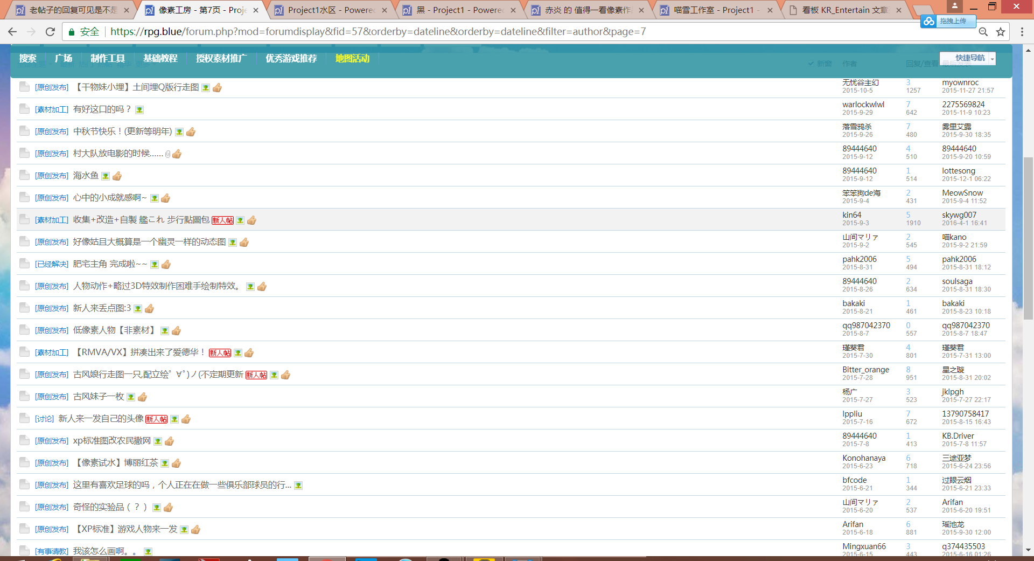The width and height of the screenshot is (1034, 561).
Task: Click the vertical scrollbar thumb
Action: [x=1028, y=239]
